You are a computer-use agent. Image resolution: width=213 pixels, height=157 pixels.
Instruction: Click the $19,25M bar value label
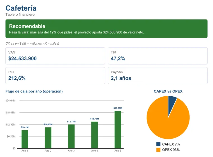click(118, 108)
